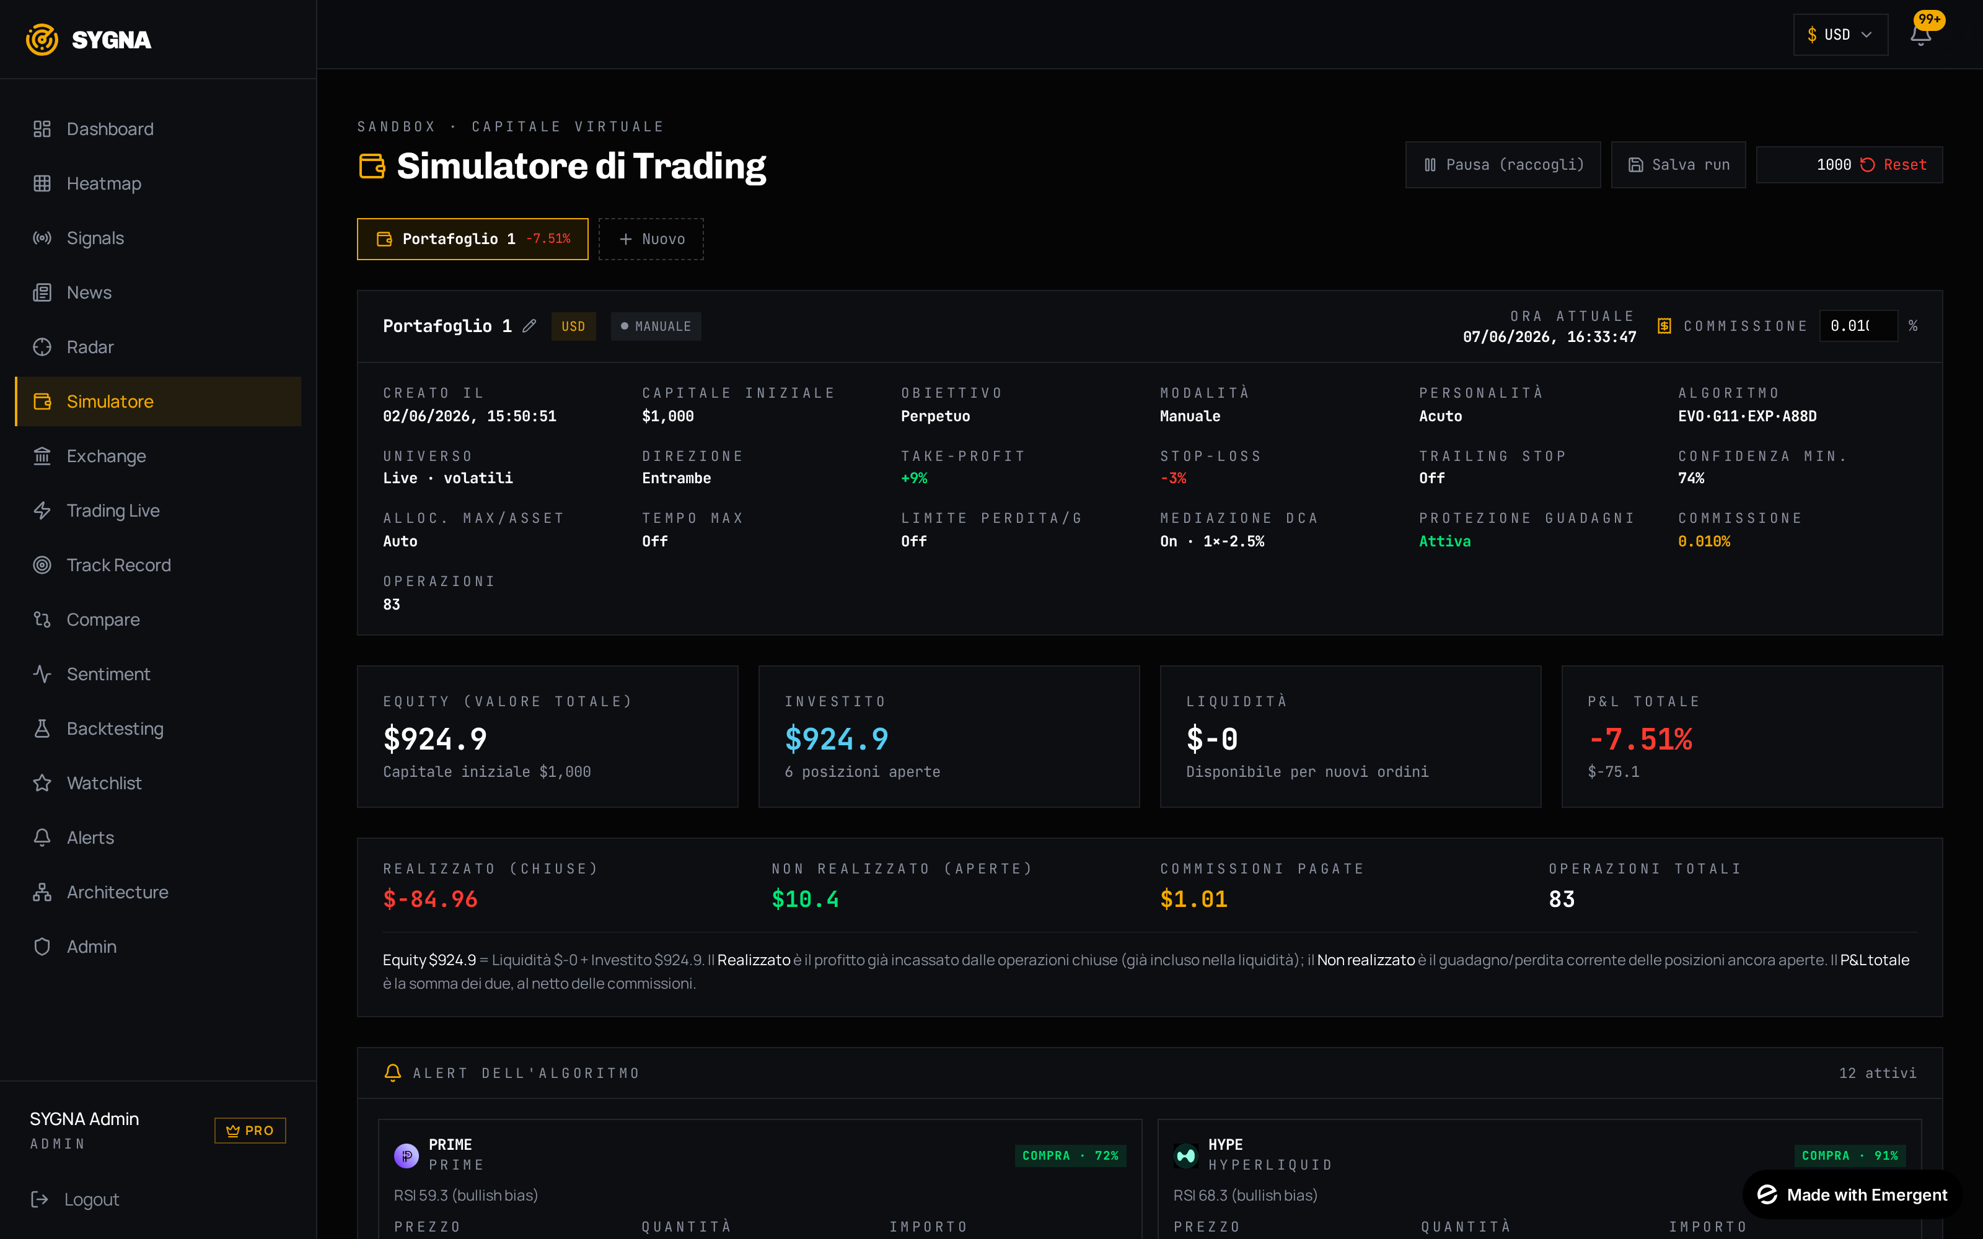The image size is (1983, 1239).
Task: Click the P&L Totale -7.51% value
Action: (1640, 739)
